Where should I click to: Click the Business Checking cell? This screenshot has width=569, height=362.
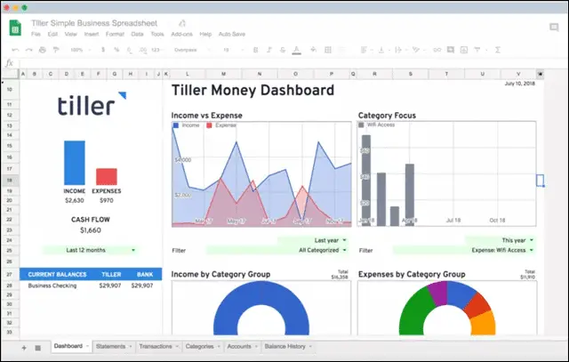point(52,286)
